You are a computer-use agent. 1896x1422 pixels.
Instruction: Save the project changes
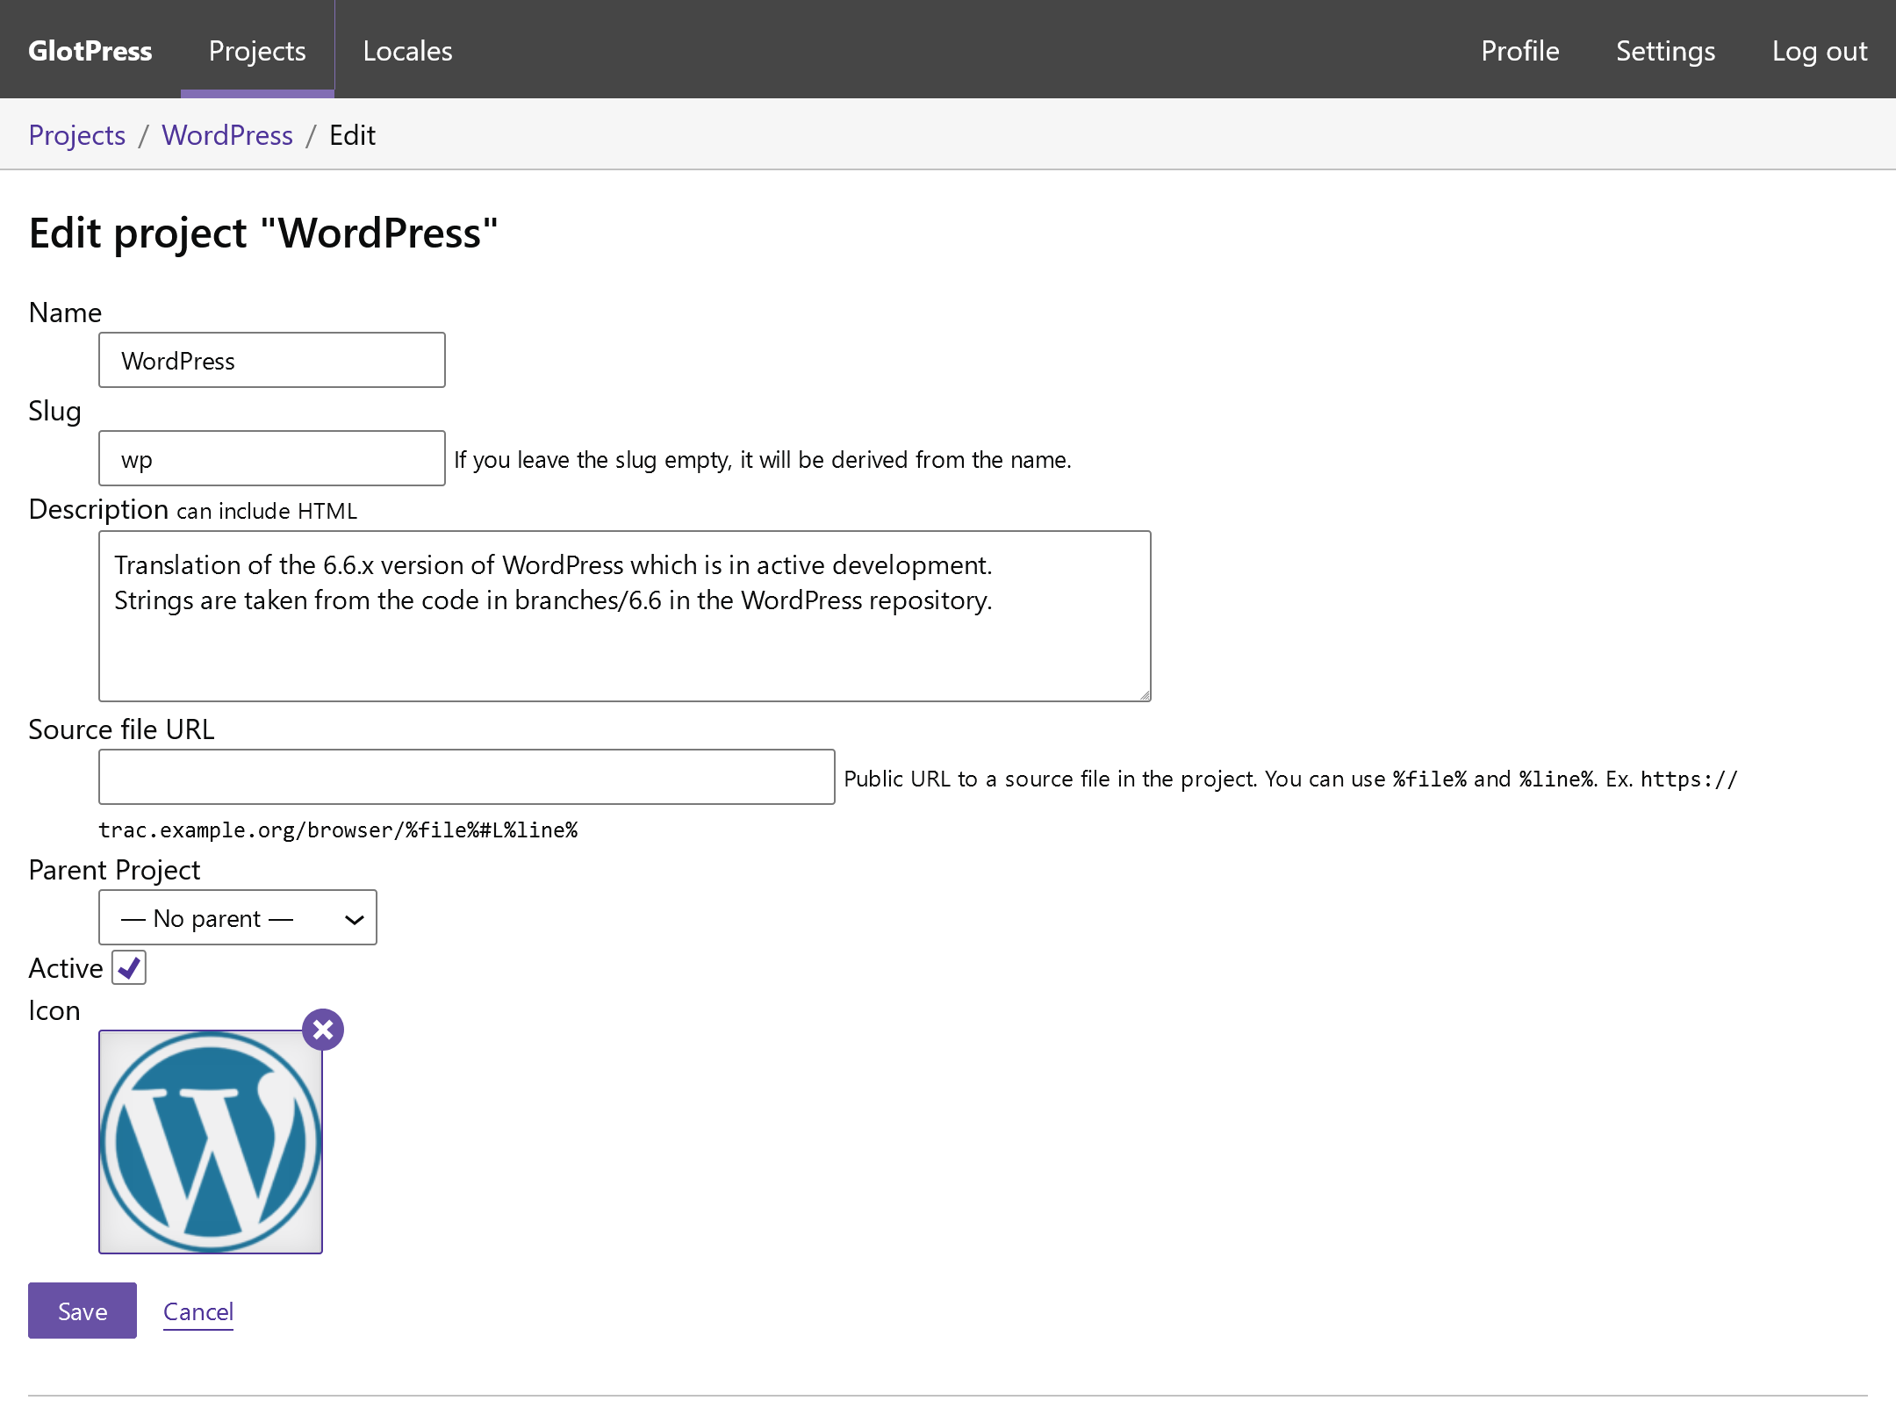click(83, 1311)
